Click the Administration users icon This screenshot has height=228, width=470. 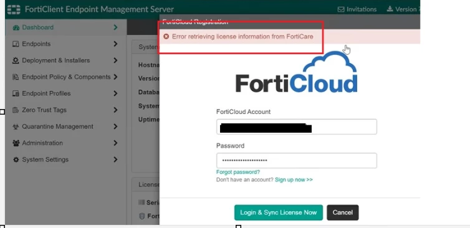(16, 143)
